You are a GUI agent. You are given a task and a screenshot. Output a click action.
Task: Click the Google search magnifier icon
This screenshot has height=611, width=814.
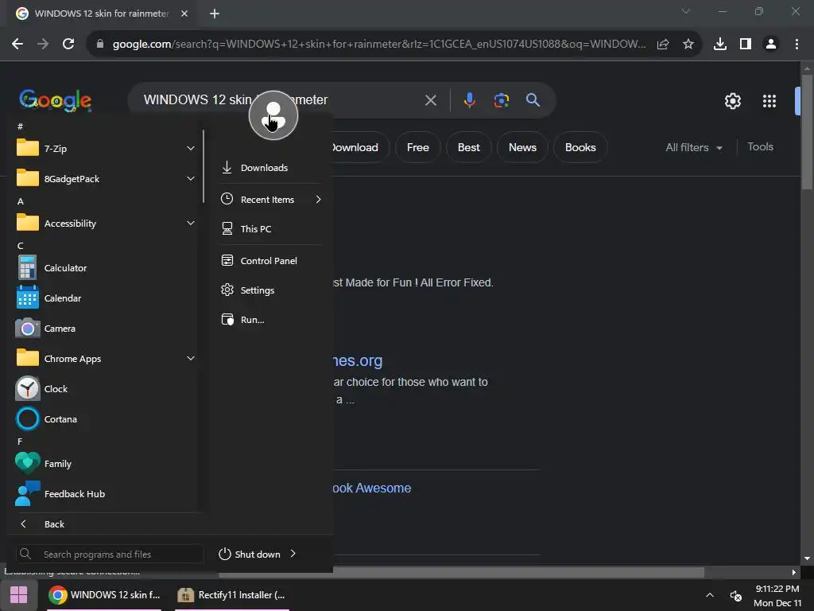tap(533, 99)
